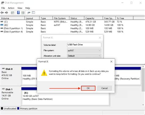Image resolution: width=145 pixels, height=115 pixels.
Task: Click the scroll up arrow in disk pane
Action: click(x=143, y=67)
